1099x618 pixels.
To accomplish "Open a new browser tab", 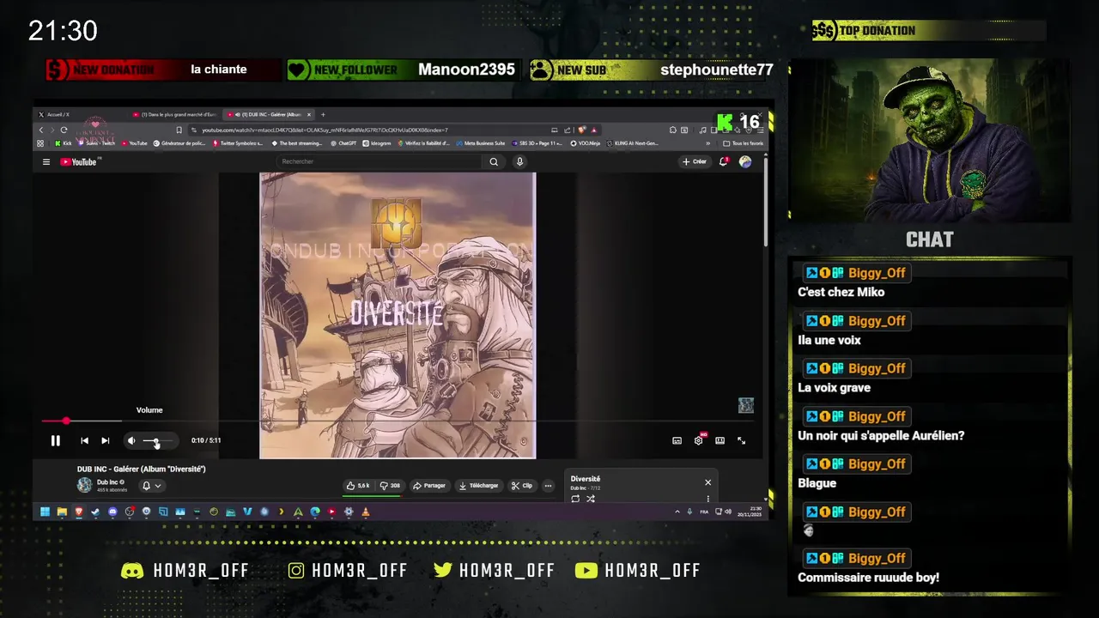I will [x=323, y=114].
